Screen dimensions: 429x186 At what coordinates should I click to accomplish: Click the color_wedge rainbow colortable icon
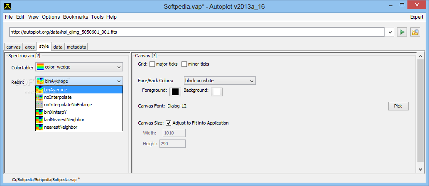pyautogui.click(x=40, y=67)
